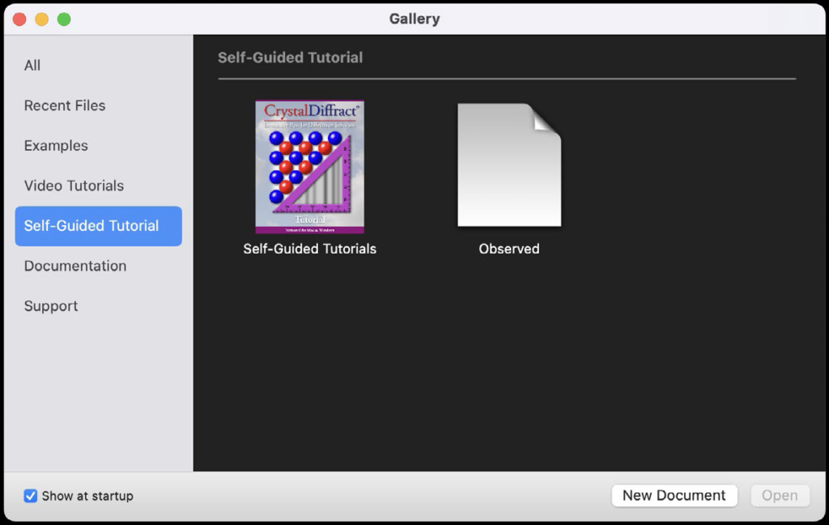Click the red close window button
This screenshot has width=829, height=525.
pyautogui.click(x=19, y=19)
